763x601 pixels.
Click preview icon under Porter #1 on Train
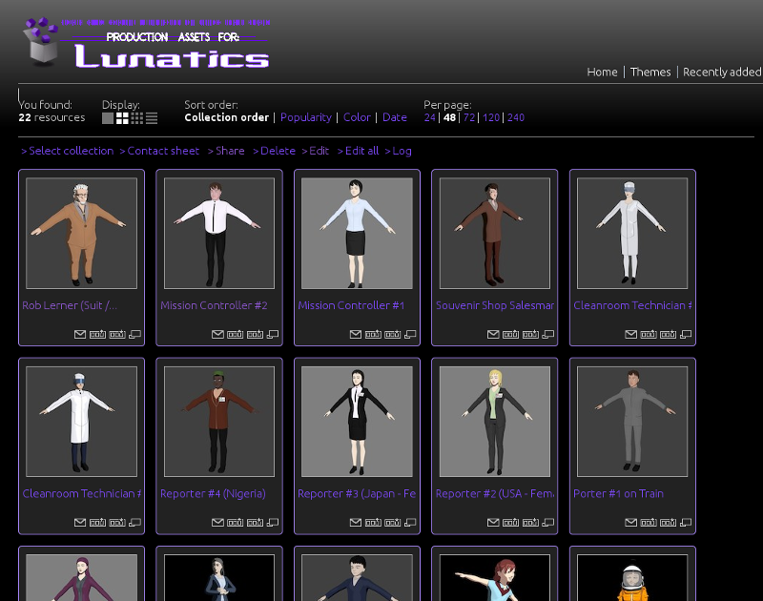click(687, 523)
